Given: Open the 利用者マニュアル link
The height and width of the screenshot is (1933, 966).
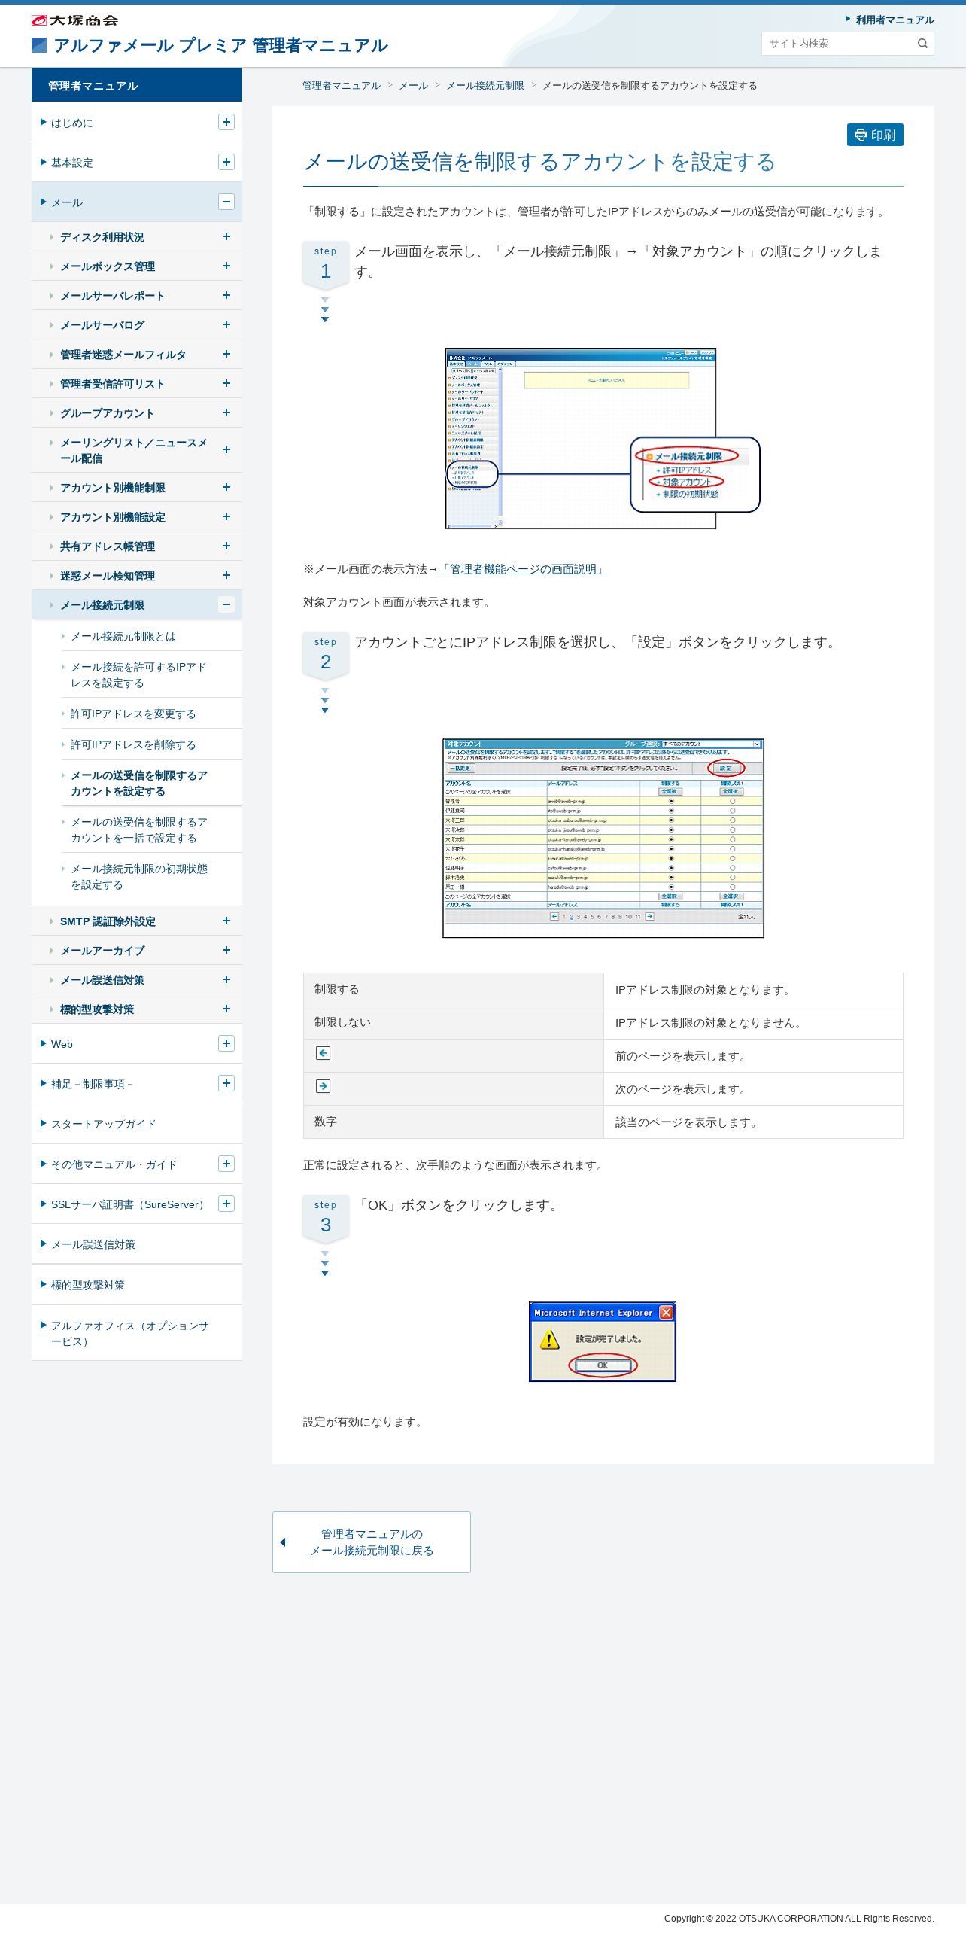Looking at the screenshot, I should [895, 20].
